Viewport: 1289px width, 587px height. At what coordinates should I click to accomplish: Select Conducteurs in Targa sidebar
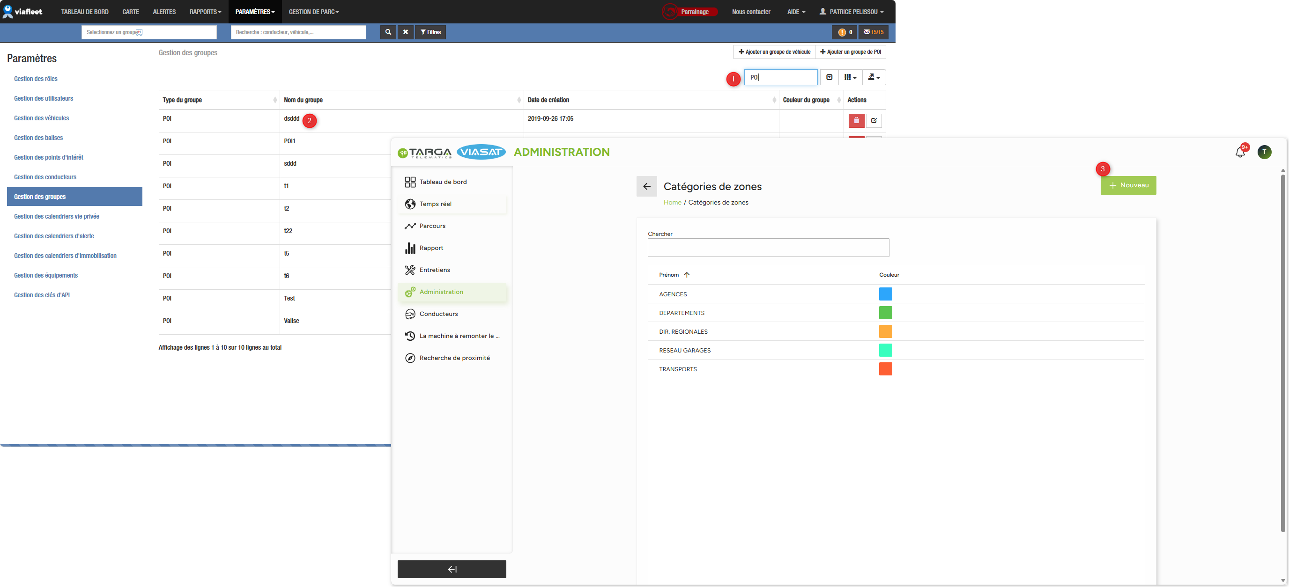438,314
